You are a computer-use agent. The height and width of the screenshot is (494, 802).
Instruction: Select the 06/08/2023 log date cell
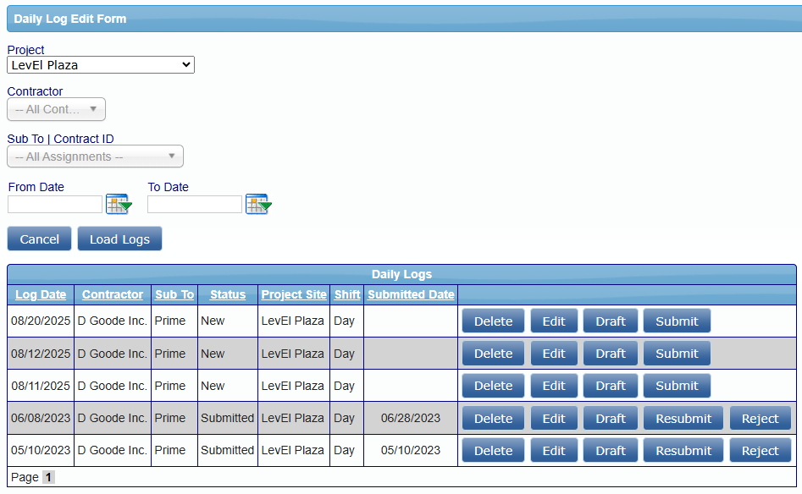[41, 418]
